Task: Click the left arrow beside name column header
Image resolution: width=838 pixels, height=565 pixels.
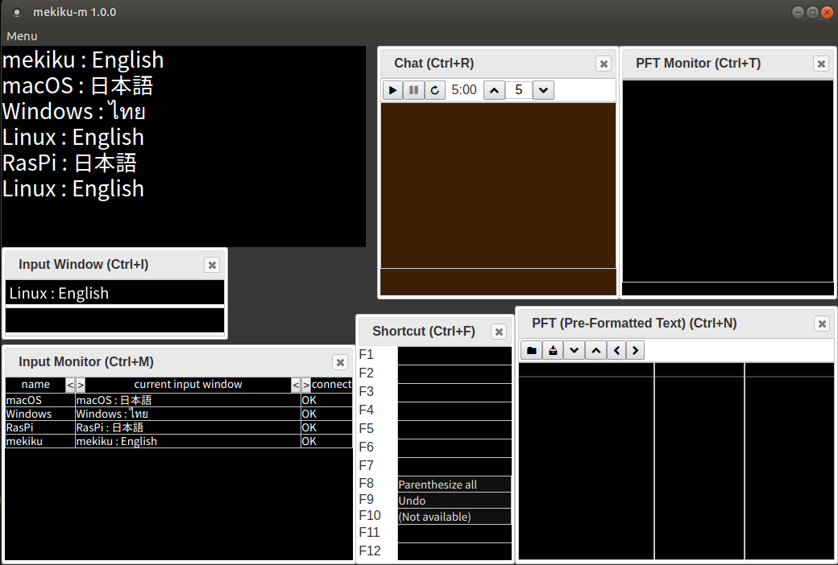Action: [70, 385]
